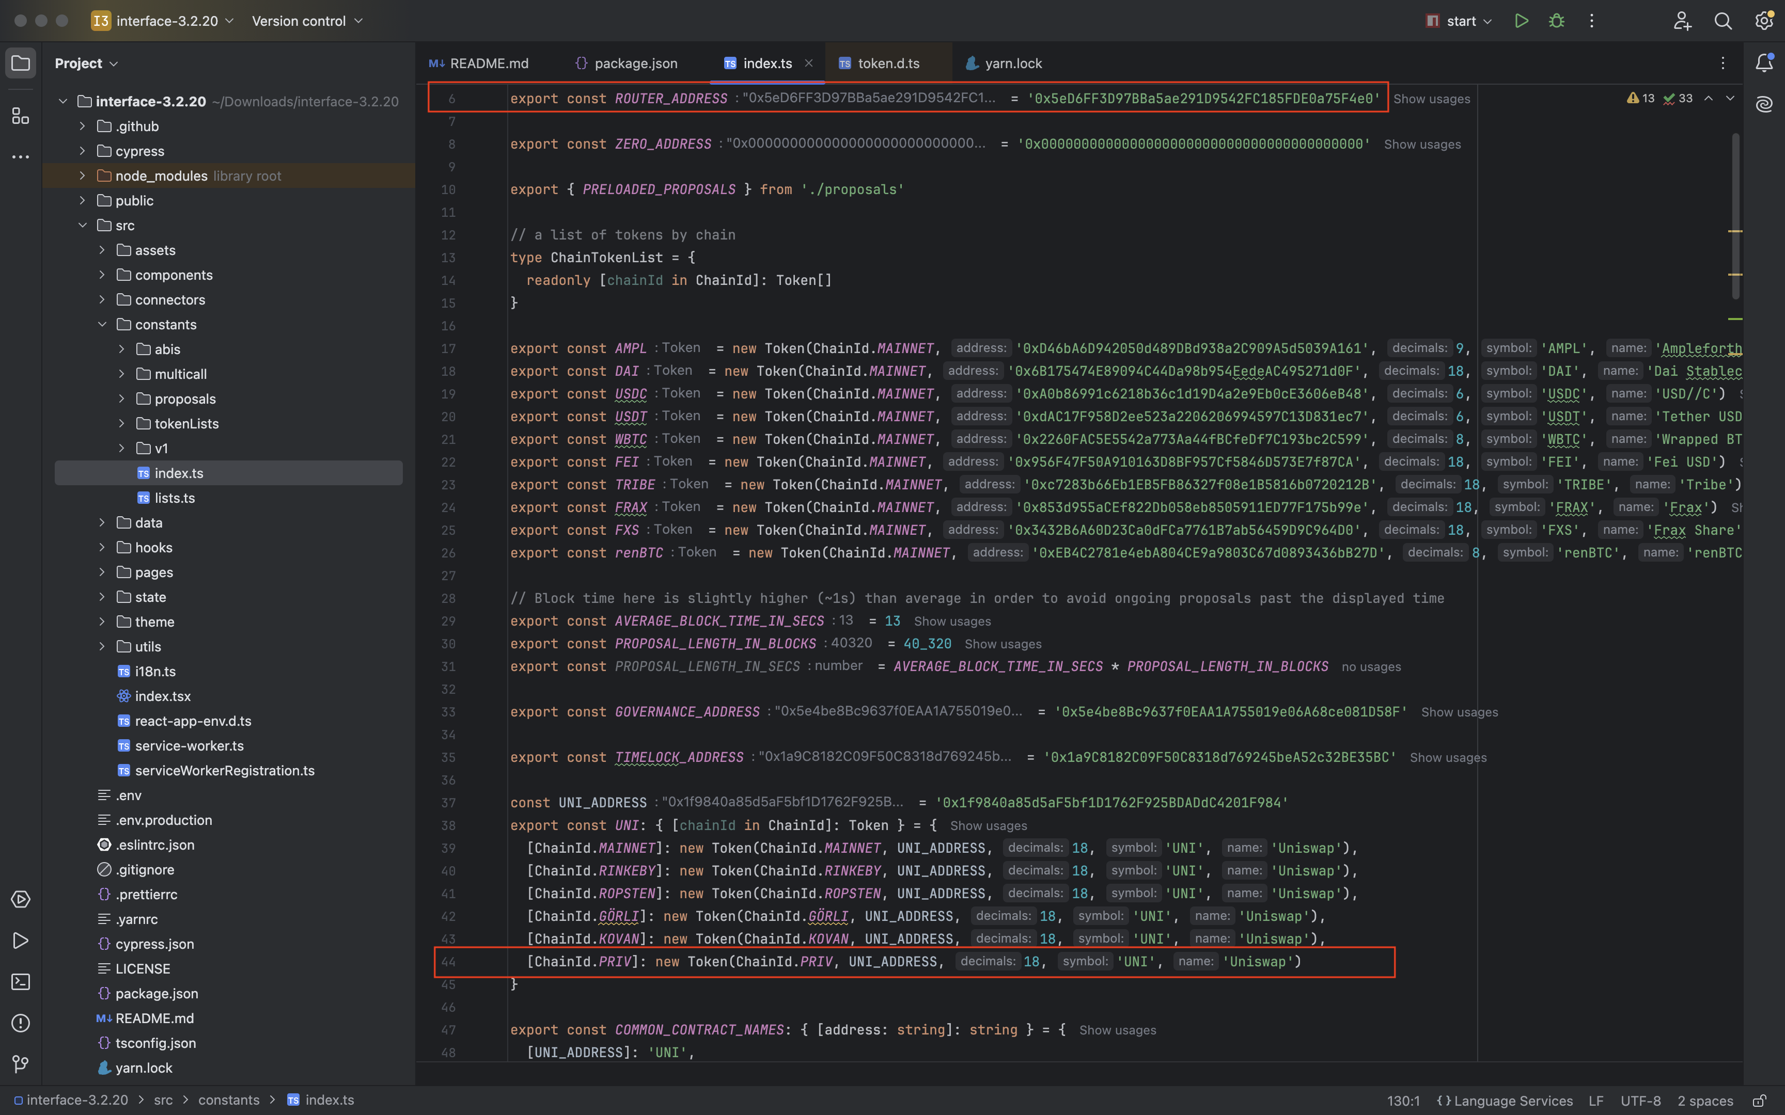This screenshot has width=1785, height=1115.
Task: Show more tool windows ellipsis
Action: click(x=21, y=157)
